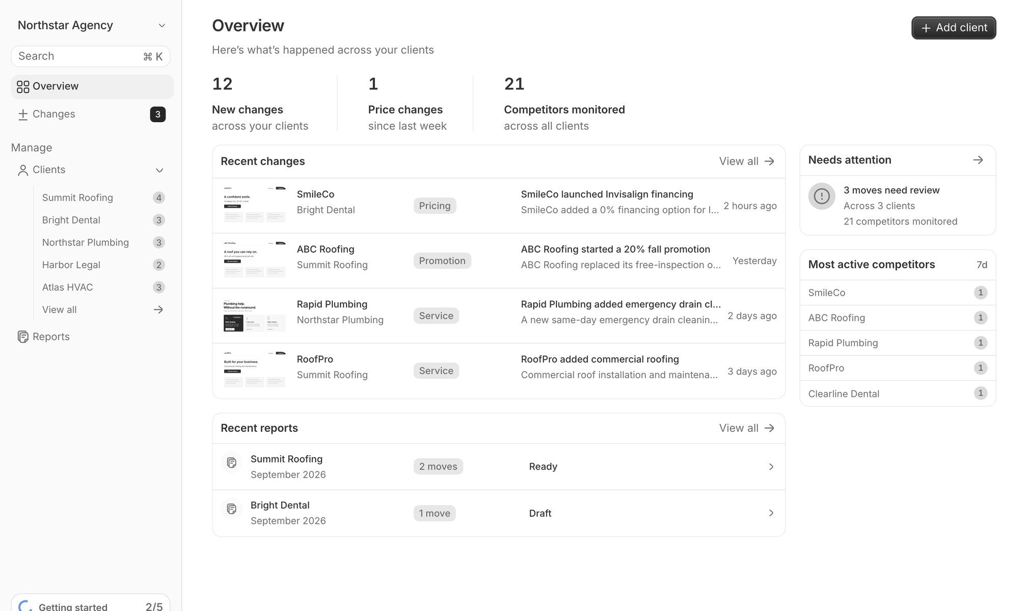The width and height of the screenshot is (1027, 611).
Task: Click the Changes plus-minus icon
Action: coord(23,115)
